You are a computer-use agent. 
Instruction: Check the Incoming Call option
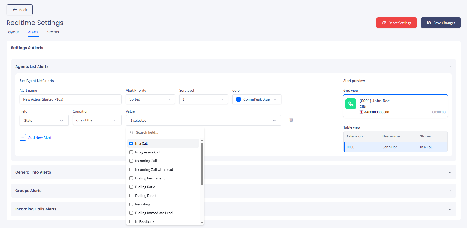coord(131,161)
